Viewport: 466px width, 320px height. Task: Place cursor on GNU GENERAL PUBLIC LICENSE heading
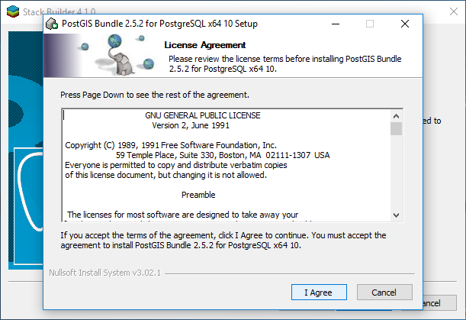(x=203, y=115)
